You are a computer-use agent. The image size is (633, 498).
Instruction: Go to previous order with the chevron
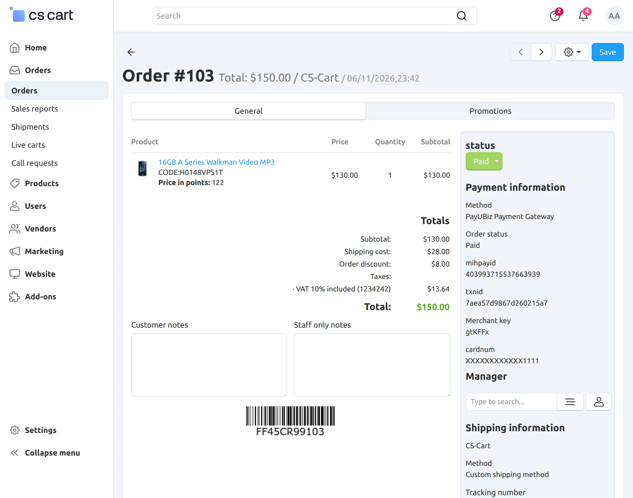tap(521, 52)
